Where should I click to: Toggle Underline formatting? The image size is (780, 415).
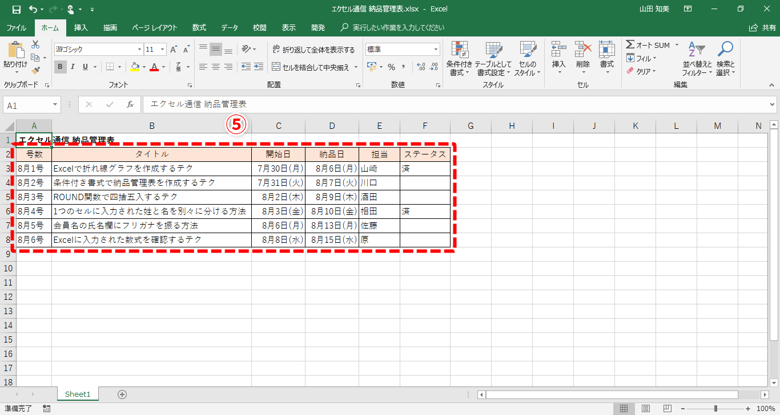pyautogui.click(x=86, y=67)
